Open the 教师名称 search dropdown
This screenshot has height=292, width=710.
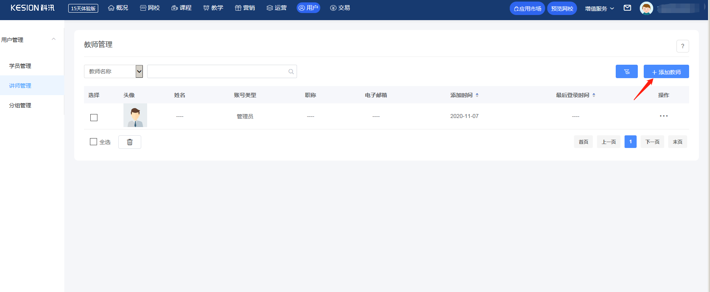(x=114, y=71)
